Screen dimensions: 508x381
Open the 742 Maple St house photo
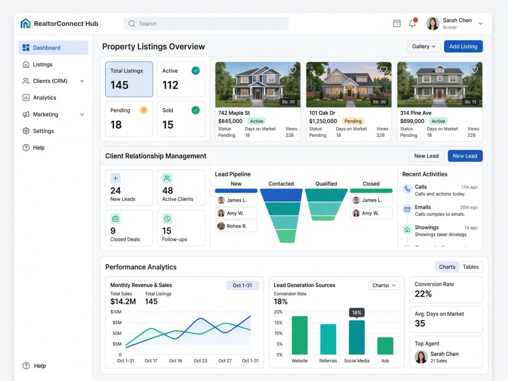[258, 84]
